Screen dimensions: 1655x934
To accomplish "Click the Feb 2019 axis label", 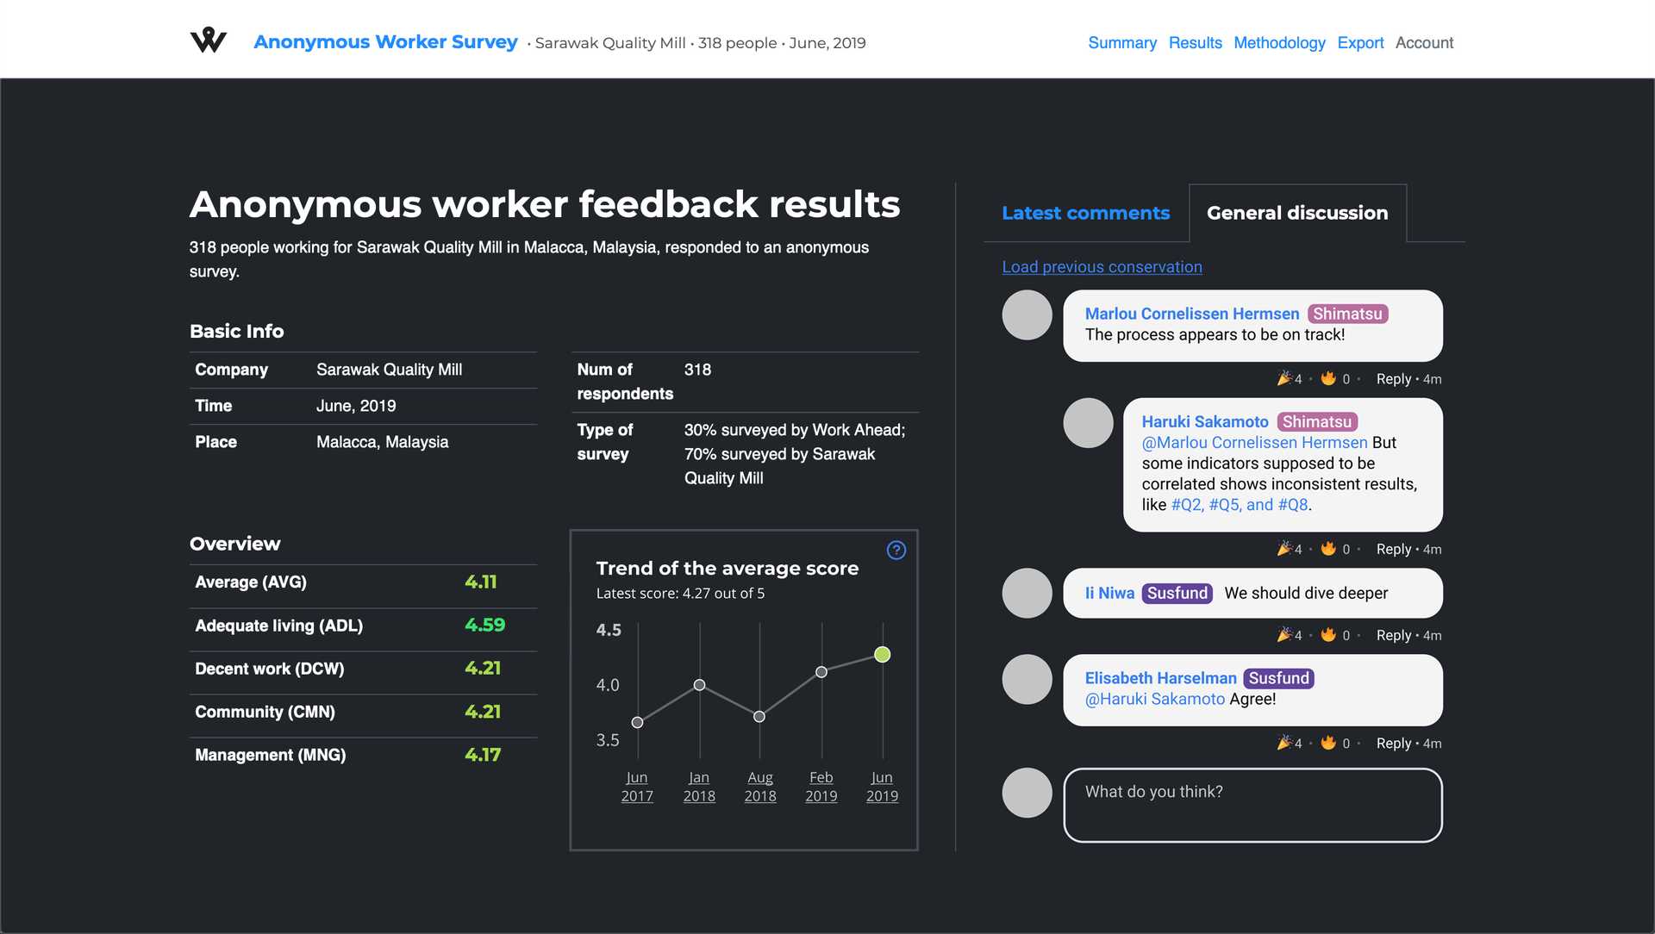I will point(821,787).
